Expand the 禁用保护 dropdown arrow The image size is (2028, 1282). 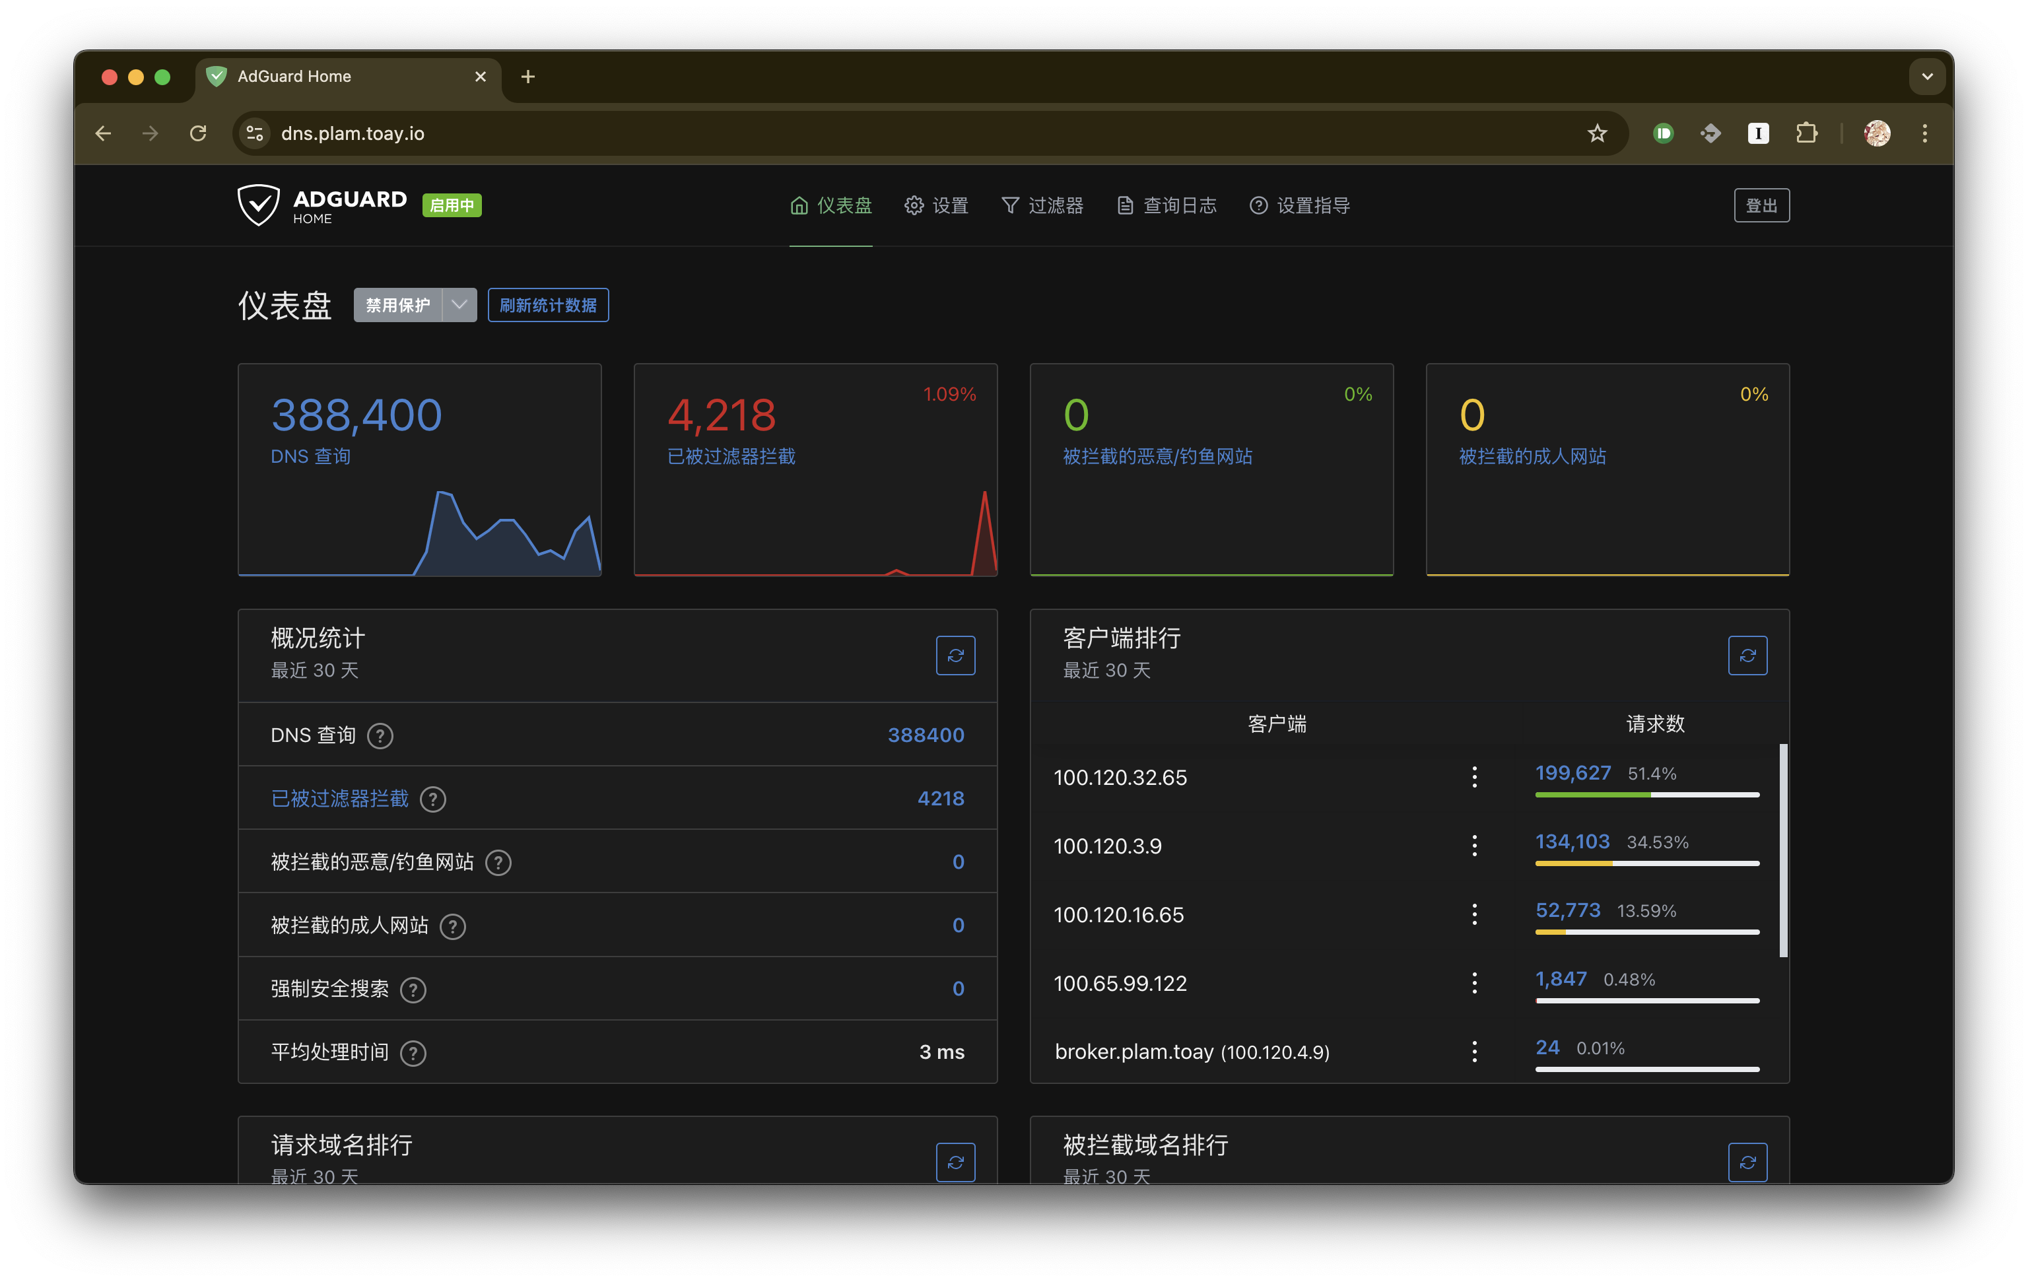tap(459, 305)
